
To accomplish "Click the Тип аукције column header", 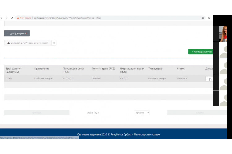I will point(155,68).
